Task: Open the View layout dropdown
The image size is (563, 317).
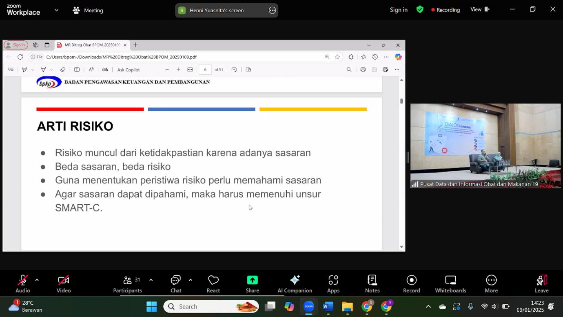Action: point(480,9)
